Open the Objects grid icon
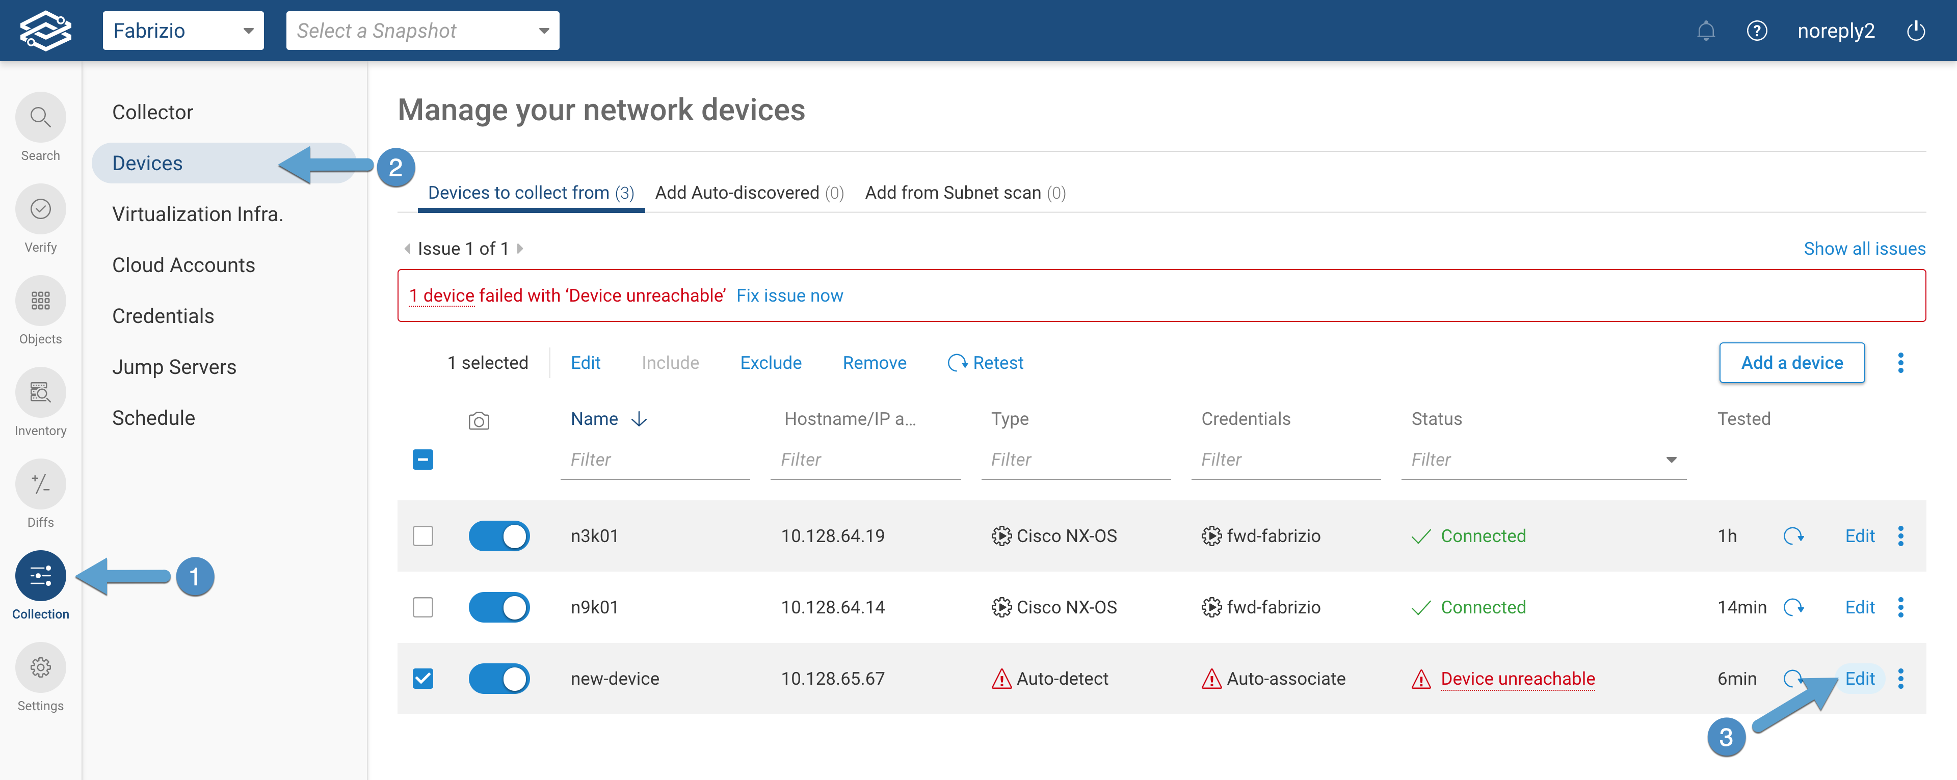 40,302
